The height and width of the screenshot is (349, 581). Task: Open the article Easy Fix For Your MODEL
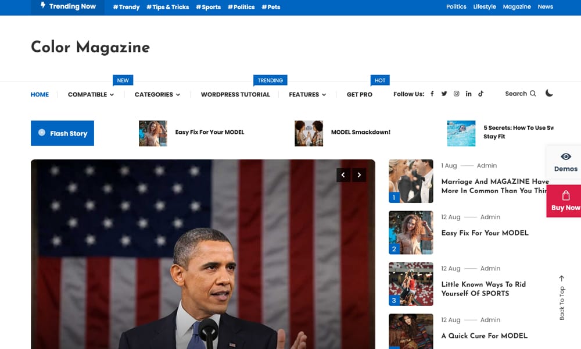click(485, 233)
